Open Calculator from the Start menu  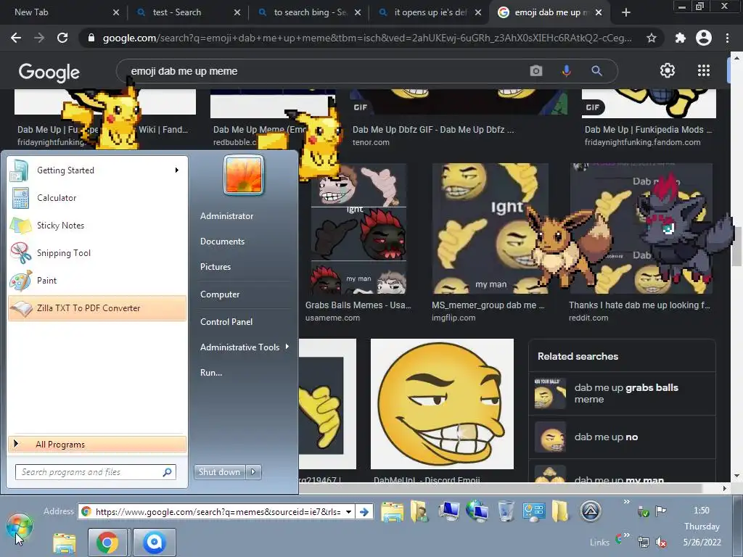(97, 198)
